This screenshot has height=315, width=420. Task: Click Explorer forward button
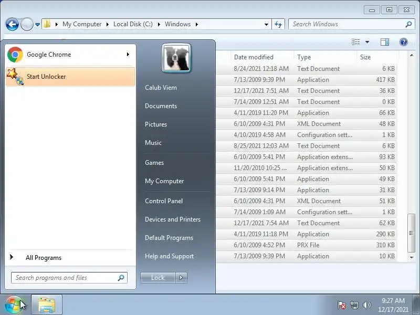point(27,24)
